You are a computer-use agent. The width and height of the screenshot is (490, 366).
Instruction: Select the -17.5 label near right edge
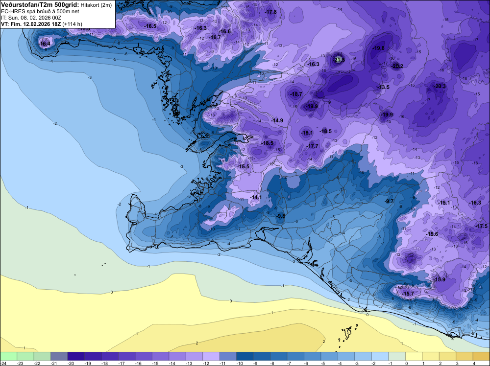pos(481,226)
